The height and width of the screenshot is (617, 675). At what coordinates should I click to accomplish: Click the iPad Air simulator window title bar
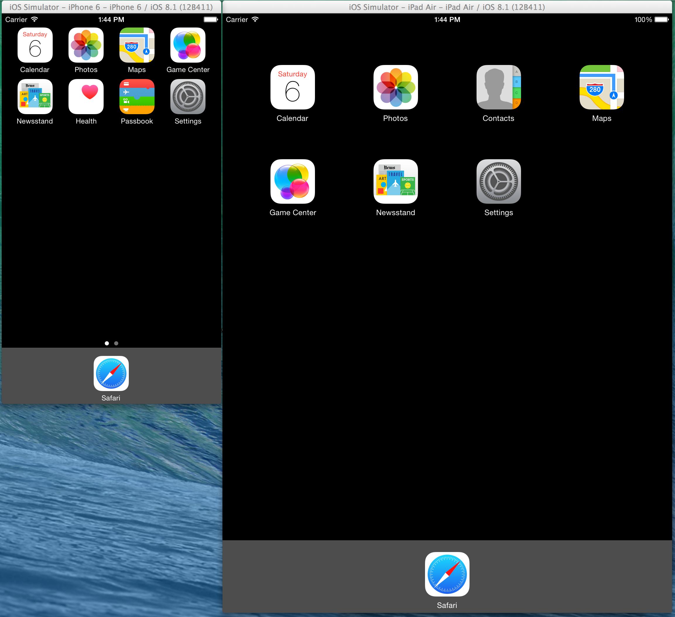click(447, 7)
